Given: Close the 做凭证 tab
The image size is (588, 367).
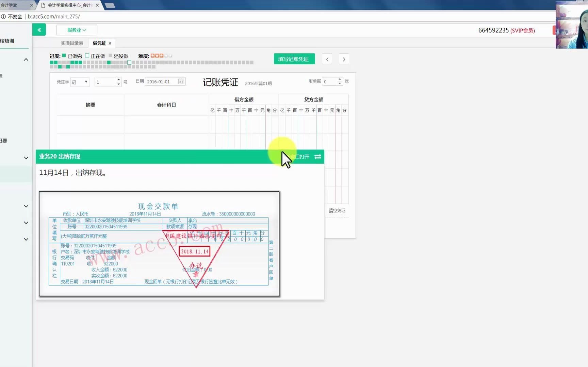Looking at the screenshot, I should point(110,43).
